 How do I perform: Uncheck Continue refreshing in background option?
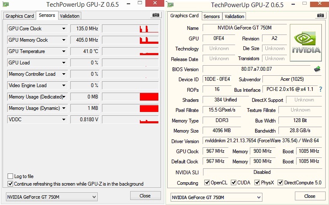click(x=10, y=184)
